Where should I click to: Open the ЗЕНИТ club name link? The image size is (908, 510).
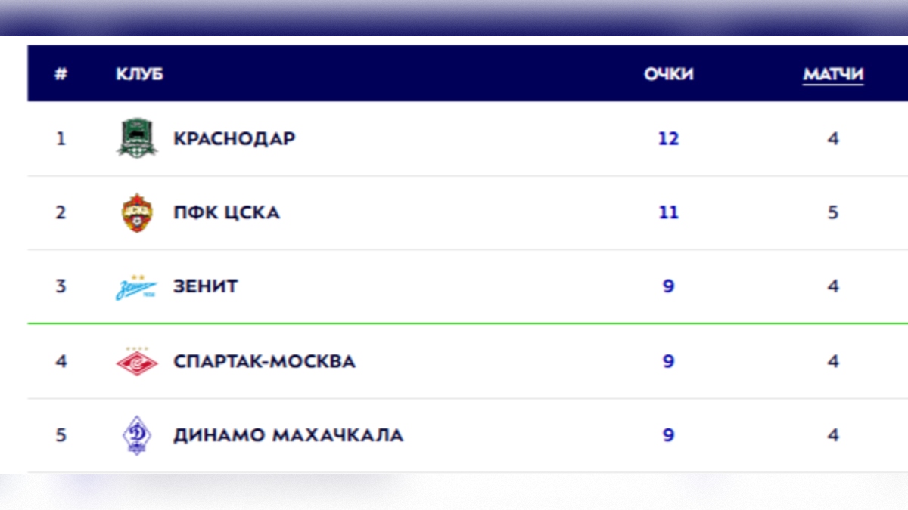[206, 286]
